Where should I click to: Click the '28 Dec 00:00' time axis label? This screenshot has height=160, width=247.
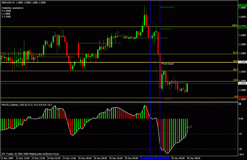tap(85, 158)
